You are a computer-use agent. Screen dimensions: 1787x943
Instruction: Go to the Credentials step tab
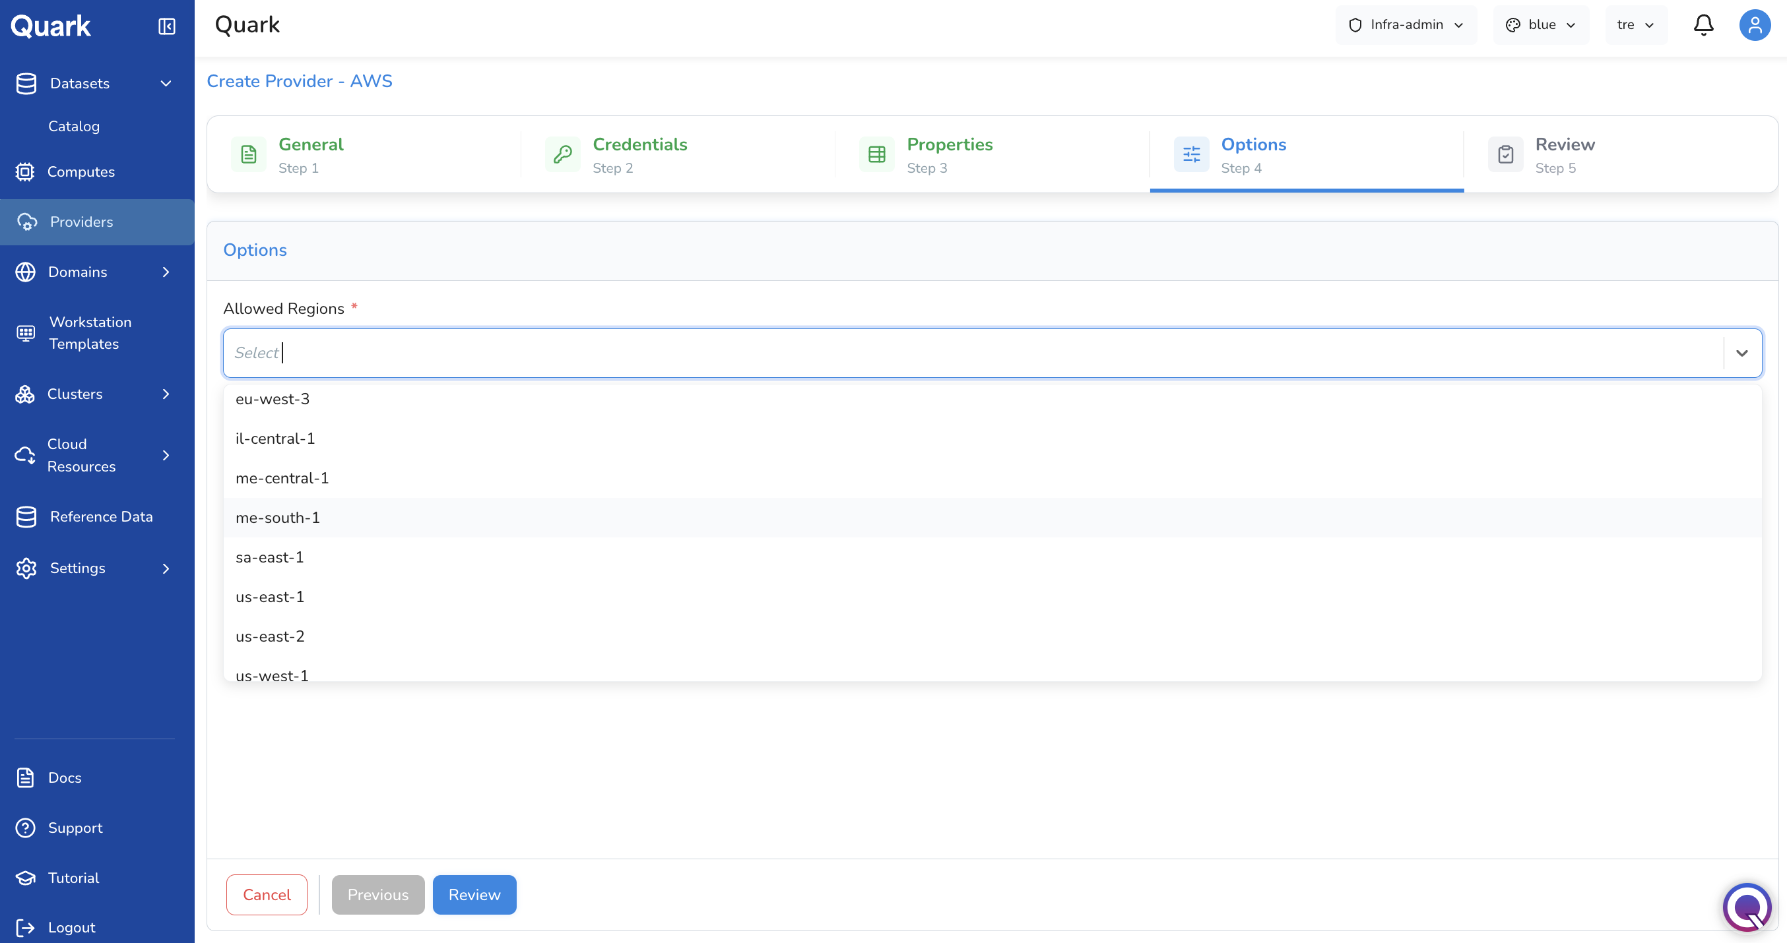tap(678, 154)
